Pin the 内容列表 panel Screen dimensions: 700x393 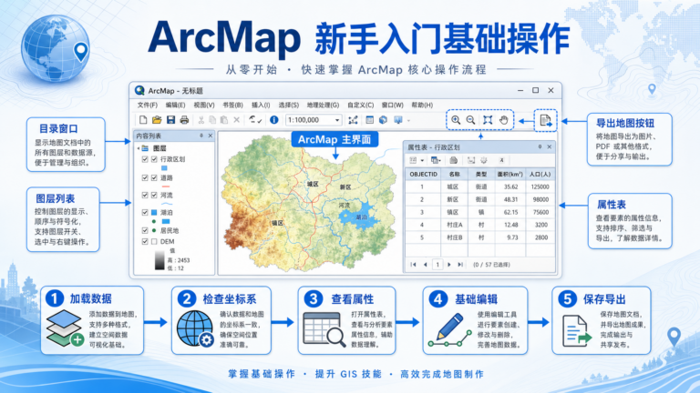click(x=201, y=136)
